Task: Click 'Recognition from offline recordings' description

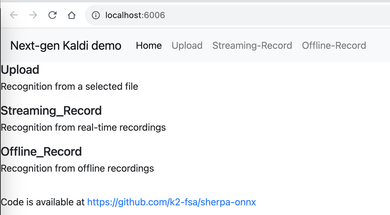Action: click(77, 168)
